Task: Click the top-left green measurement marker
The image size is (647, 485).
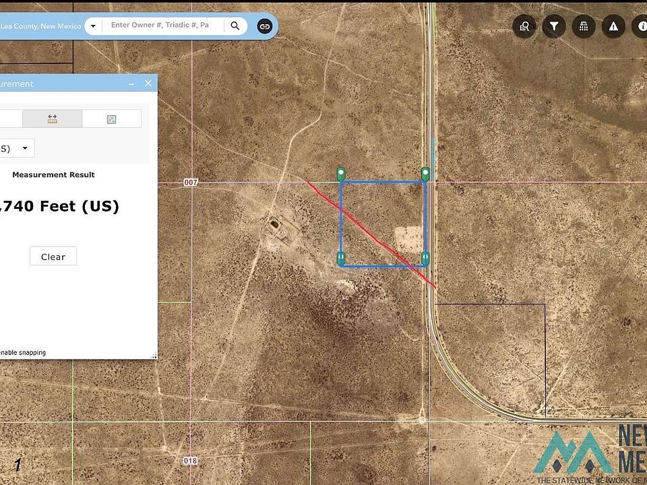Action: tap(341, 174)
